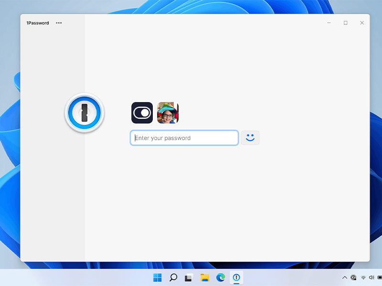Click the 1Password system tray icon
The image size is (382, 286).
pos(353,277)
